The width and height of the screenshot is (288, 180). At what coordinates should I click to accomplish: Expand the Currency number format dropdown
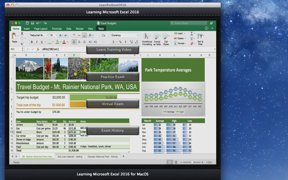point(138,35)
